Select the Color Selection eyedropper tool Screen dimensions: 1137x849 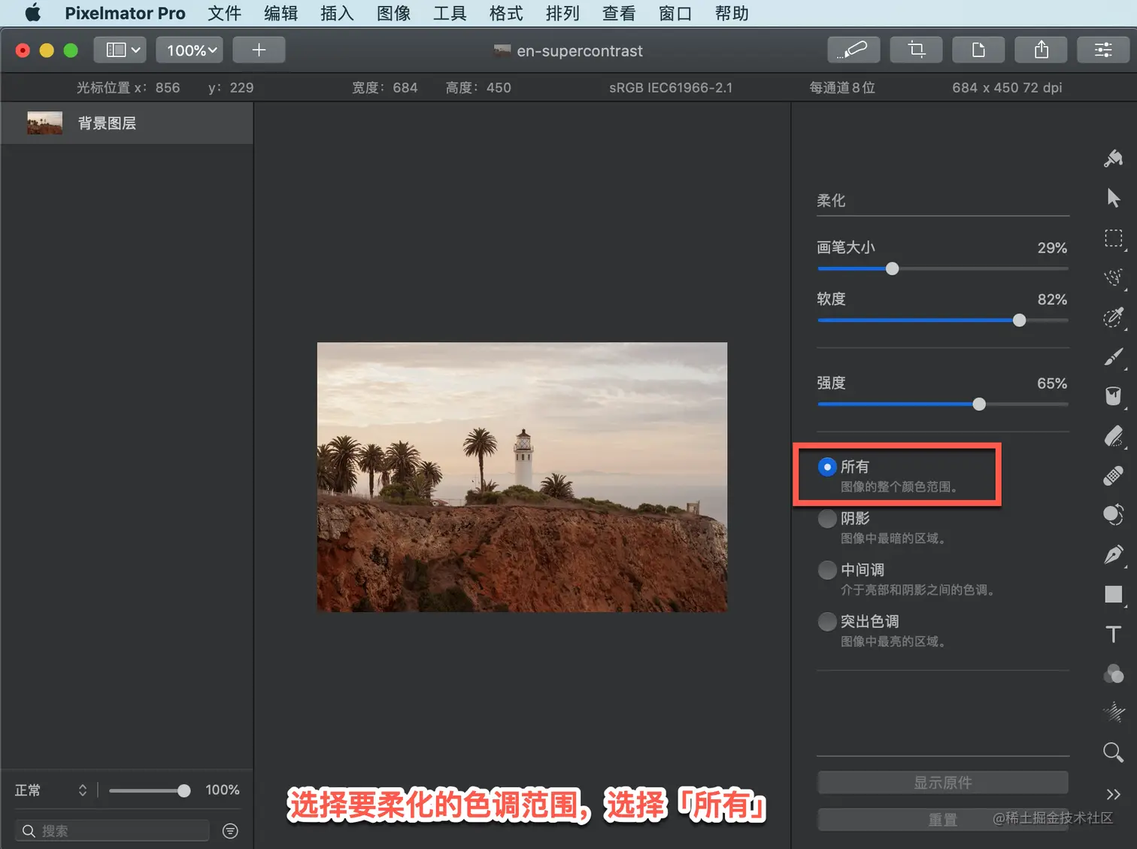pos(1114,317)
